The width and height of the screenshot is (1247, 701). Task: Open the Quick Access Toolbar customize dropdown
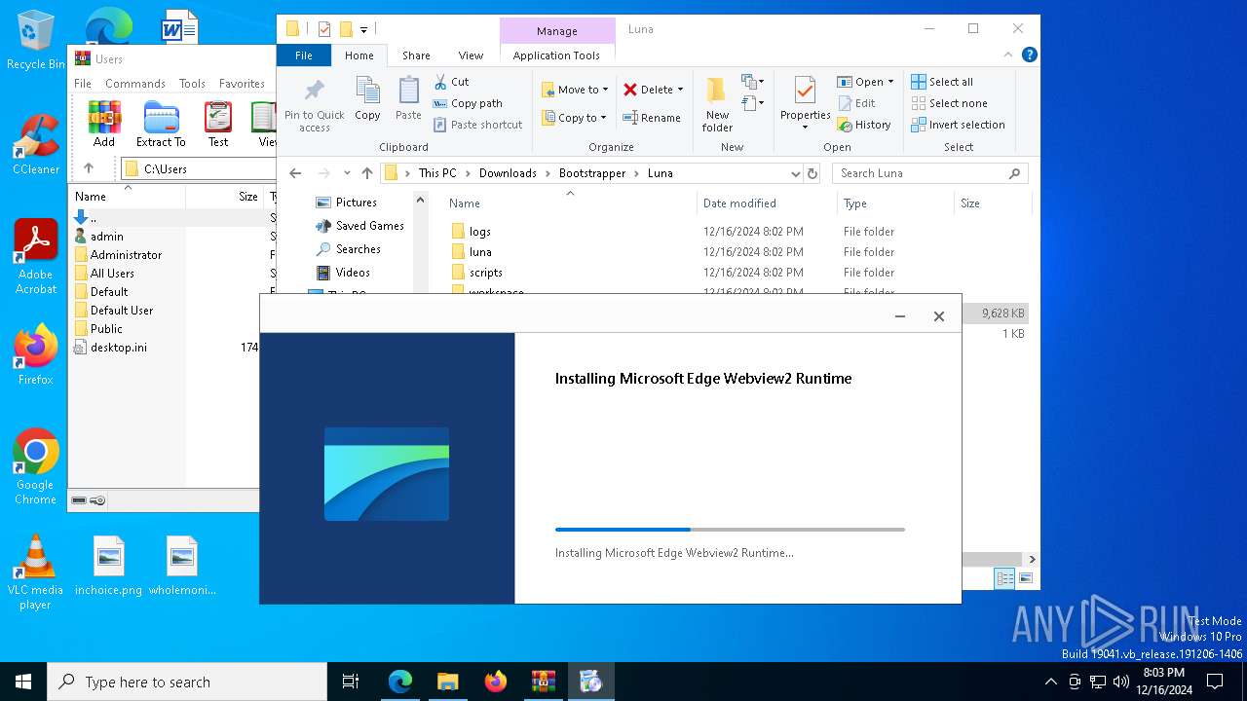point(363,30)
